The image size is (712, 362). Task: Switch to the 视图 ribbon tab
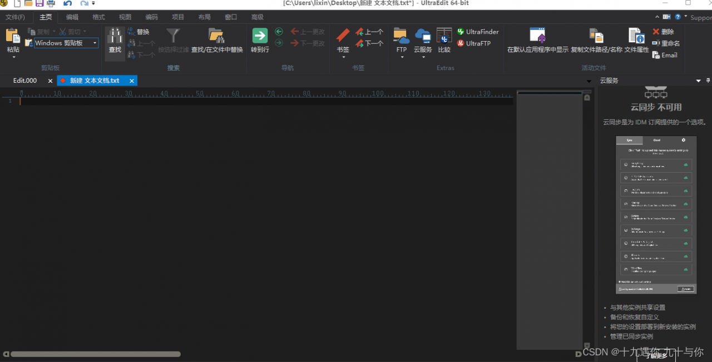[125, 17]
